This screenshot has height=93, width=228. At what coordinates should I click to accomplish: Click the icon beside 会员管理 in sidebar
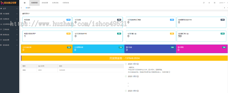point(1,14)
